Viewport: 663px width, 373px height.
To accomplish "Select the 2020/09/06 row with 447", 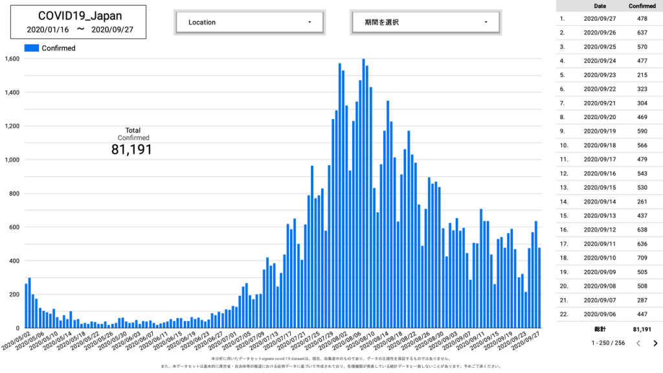I will pyautogui.click(x=609, y=314).
